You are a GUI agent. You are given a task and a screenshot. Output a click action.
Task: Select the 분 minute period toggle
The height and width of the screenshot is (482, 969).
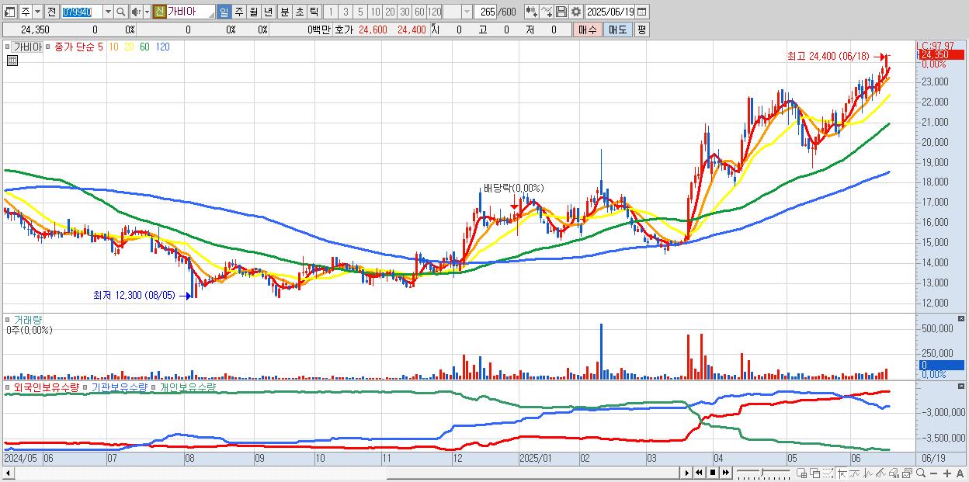pos(284,12)
